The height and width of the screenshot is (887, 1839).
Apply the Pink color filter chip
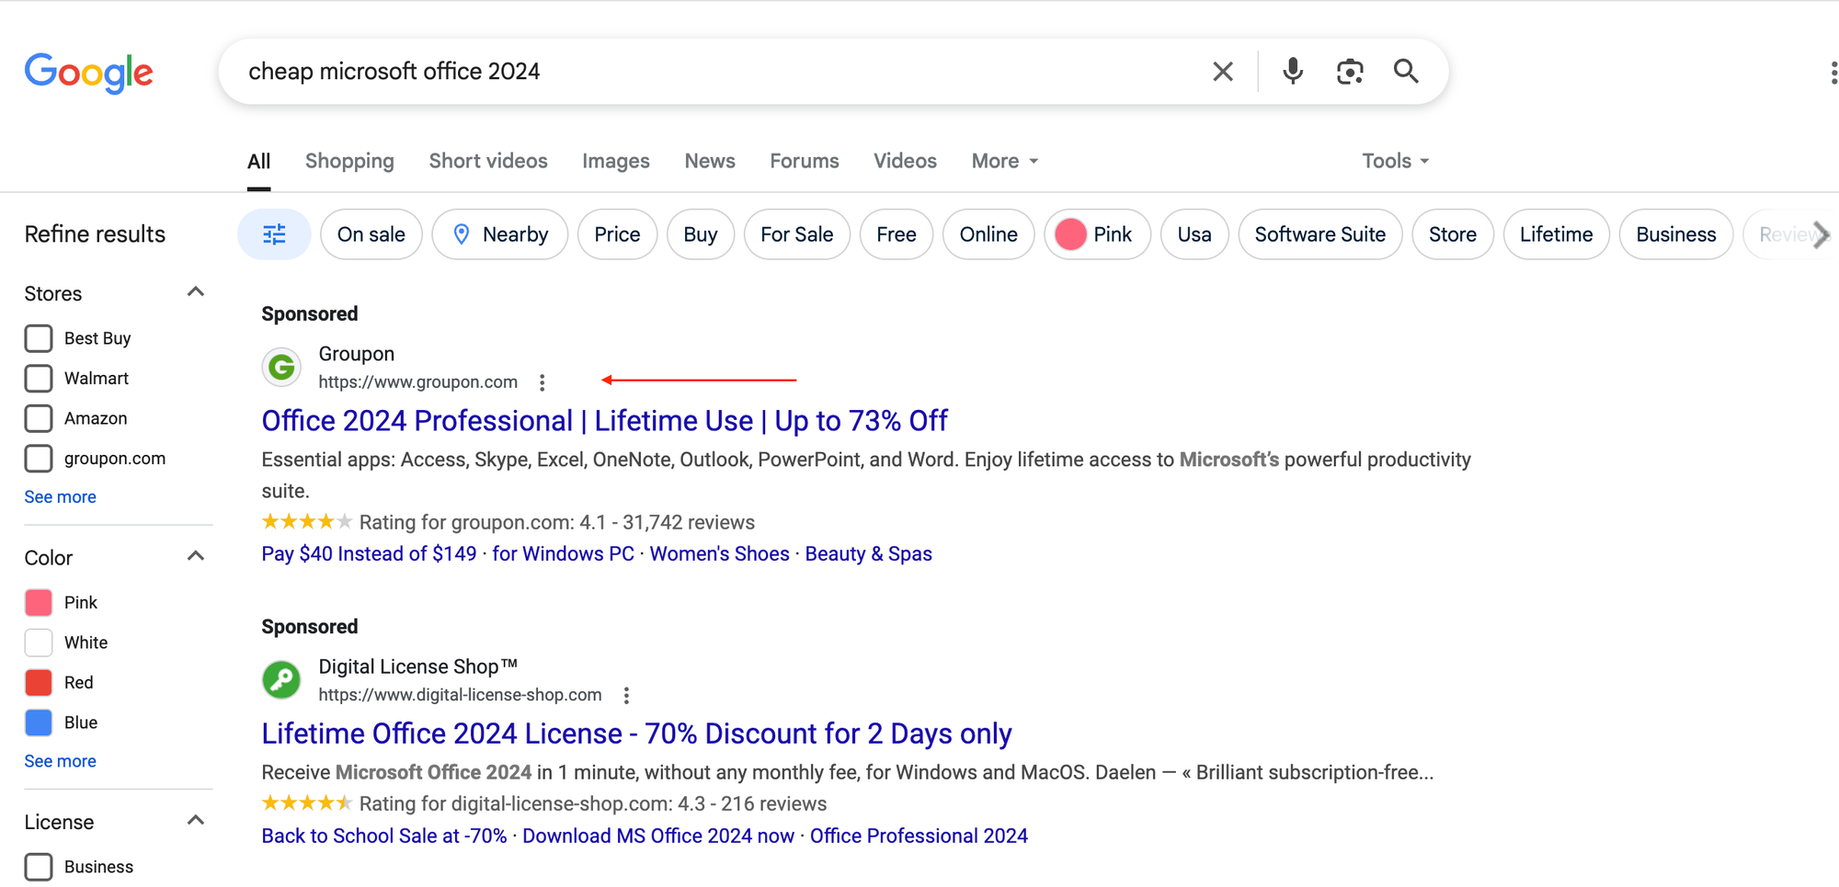tap(1098, 234)
